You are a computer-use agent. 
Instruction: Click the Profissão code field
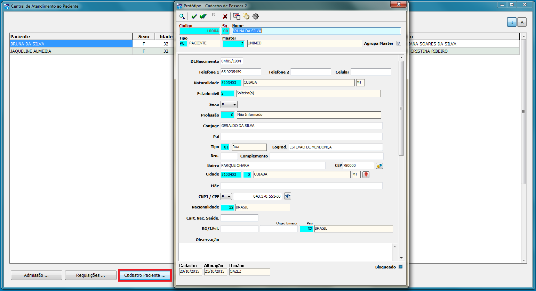click(x=227, y=115)
